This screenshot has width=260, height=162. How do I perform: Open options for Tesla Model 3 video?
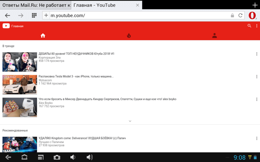pos(257,76)
